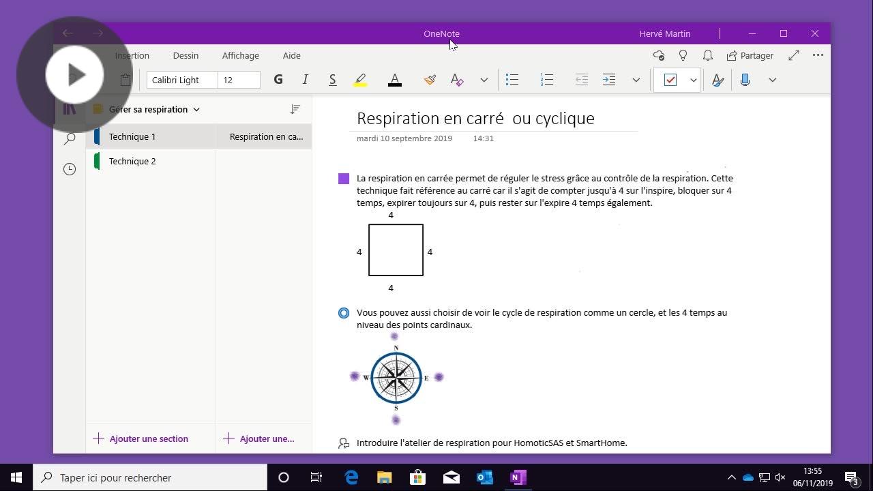
Task: Click the format painter icon
Action: [x=430, y=80]
